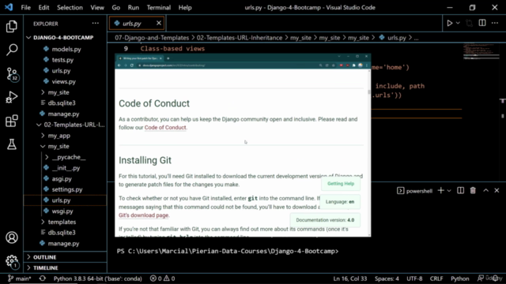Open the Run and Debug view
Screen dimensions: 506x284
(12, 97)
